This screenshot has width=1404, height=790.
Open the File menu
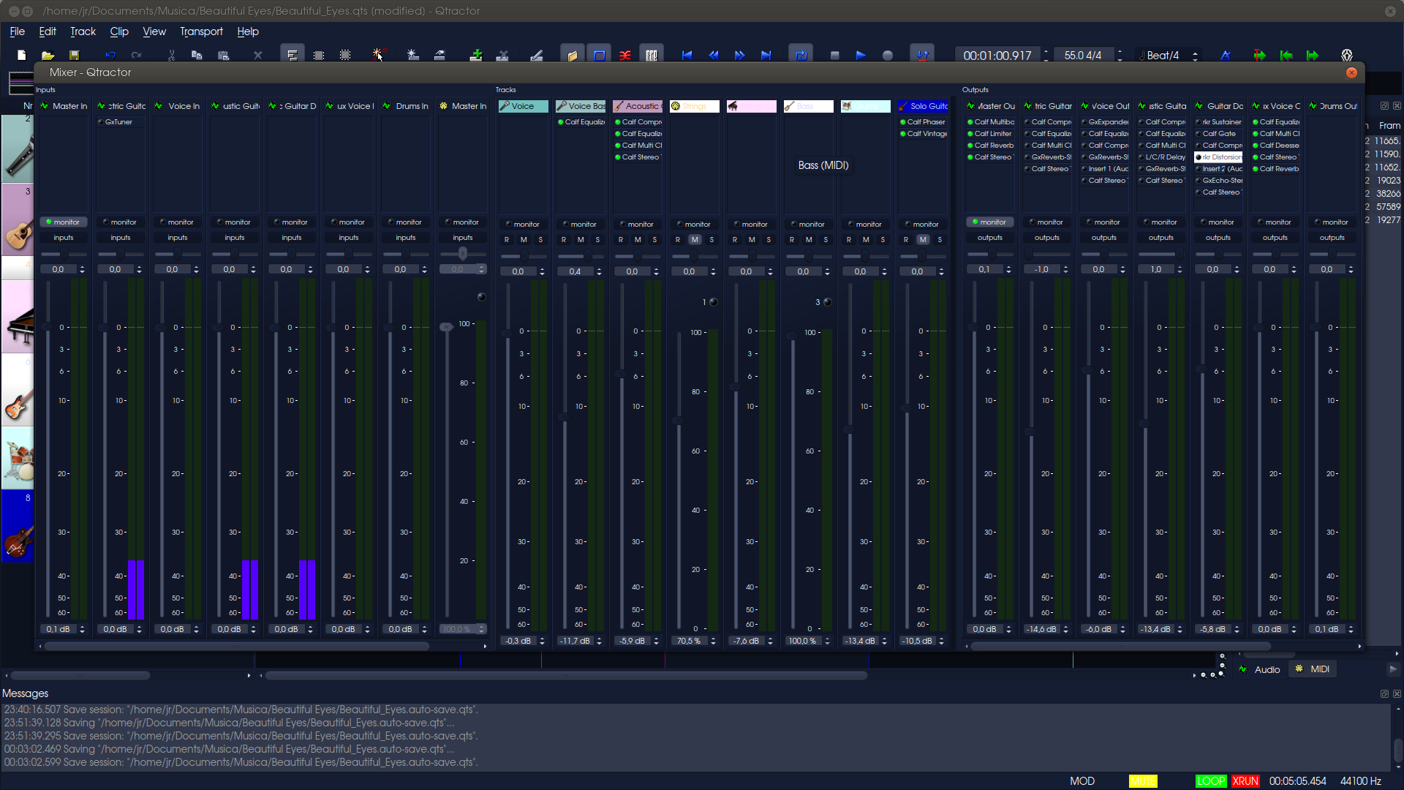[17, 31]
